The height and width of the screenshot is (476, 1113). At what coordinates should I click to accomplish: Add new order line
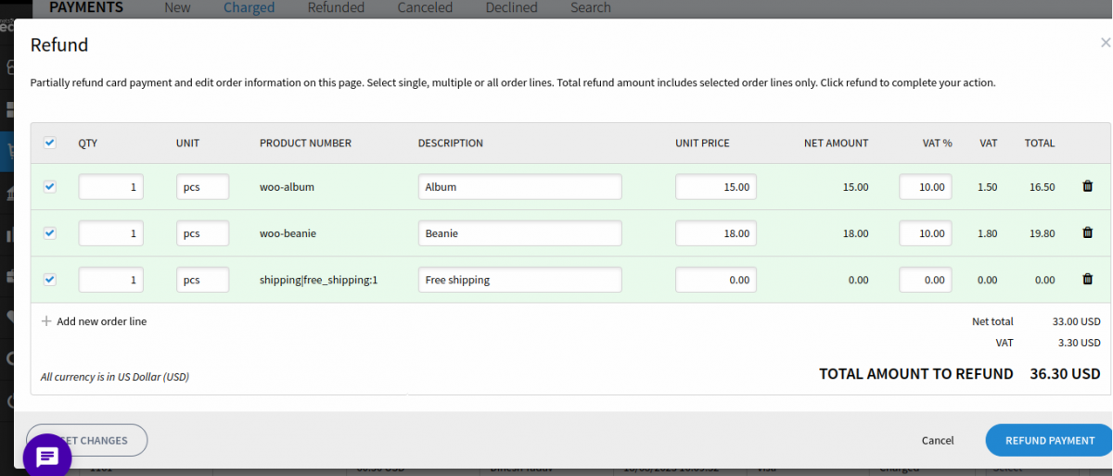click(101, 321)
